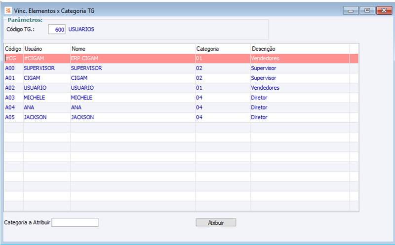Select the A05 code cell
Viewport: 395px width, 245px height.
[x=14, y=117]
